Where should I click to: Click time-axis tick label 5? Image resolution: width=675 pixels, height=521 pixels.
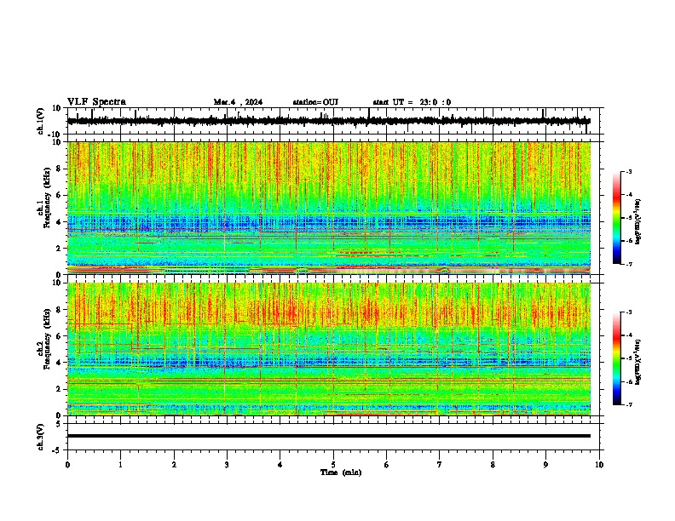click(333, 465)
